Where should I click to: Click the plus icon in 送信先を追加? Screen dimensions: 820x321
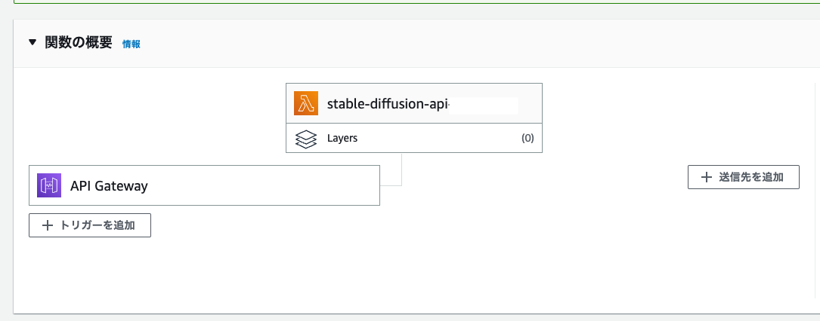(707, 177)
